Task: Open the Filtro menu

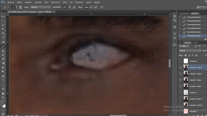Action: click(x=65, y=2)
